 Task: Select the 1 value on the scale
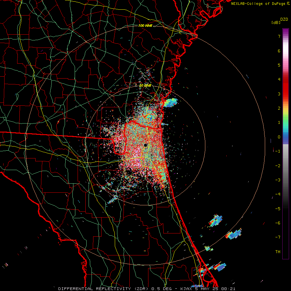[279, 123]
